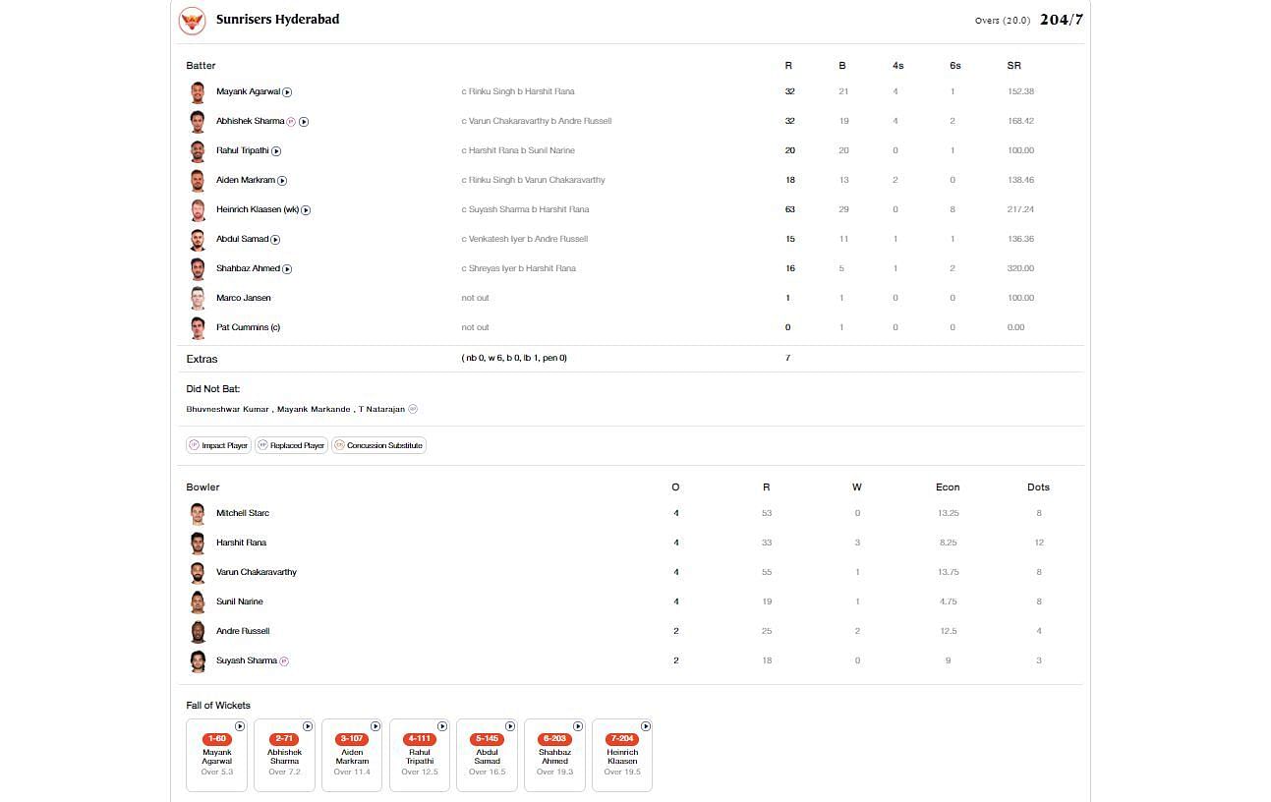
Task: Open Mayank Agarwal's batter profile link
Action: pos(248,91)
